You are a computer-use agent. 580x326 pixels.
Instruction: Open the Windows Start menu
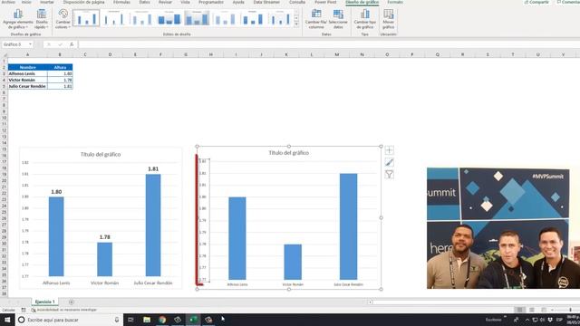pyautogui.click(x=7, y=320)
